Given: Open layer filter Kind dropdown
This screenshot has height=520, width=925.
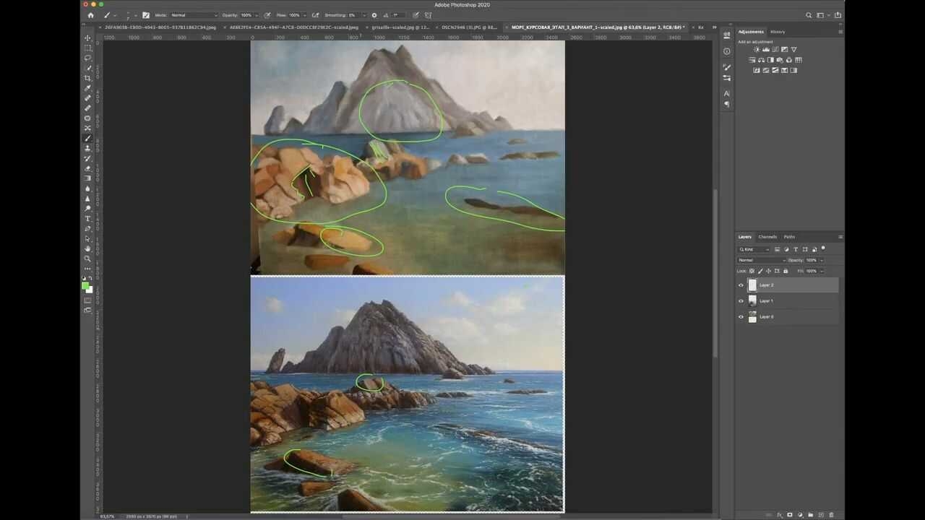Looking at the screenshot, I should click(x=754, y=249).
